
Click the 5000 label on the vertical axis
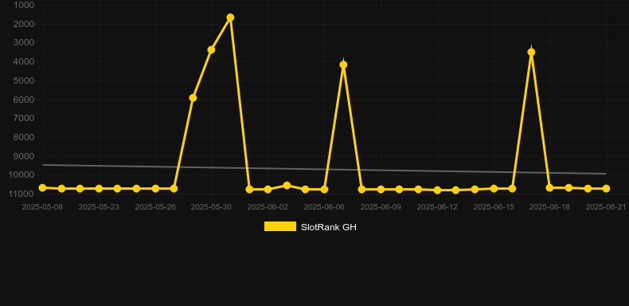coord(24,80)
